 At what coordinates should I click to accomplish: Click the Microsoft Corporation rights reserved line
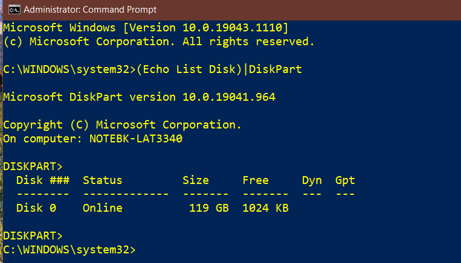point(159,42)
